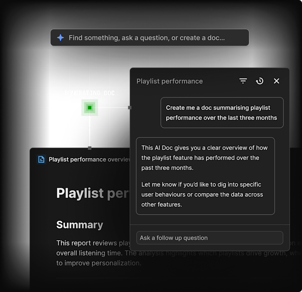The image size is (302, 292).
Task: Click the large 'Playlist per' document heading
Action: coord(93,193)
